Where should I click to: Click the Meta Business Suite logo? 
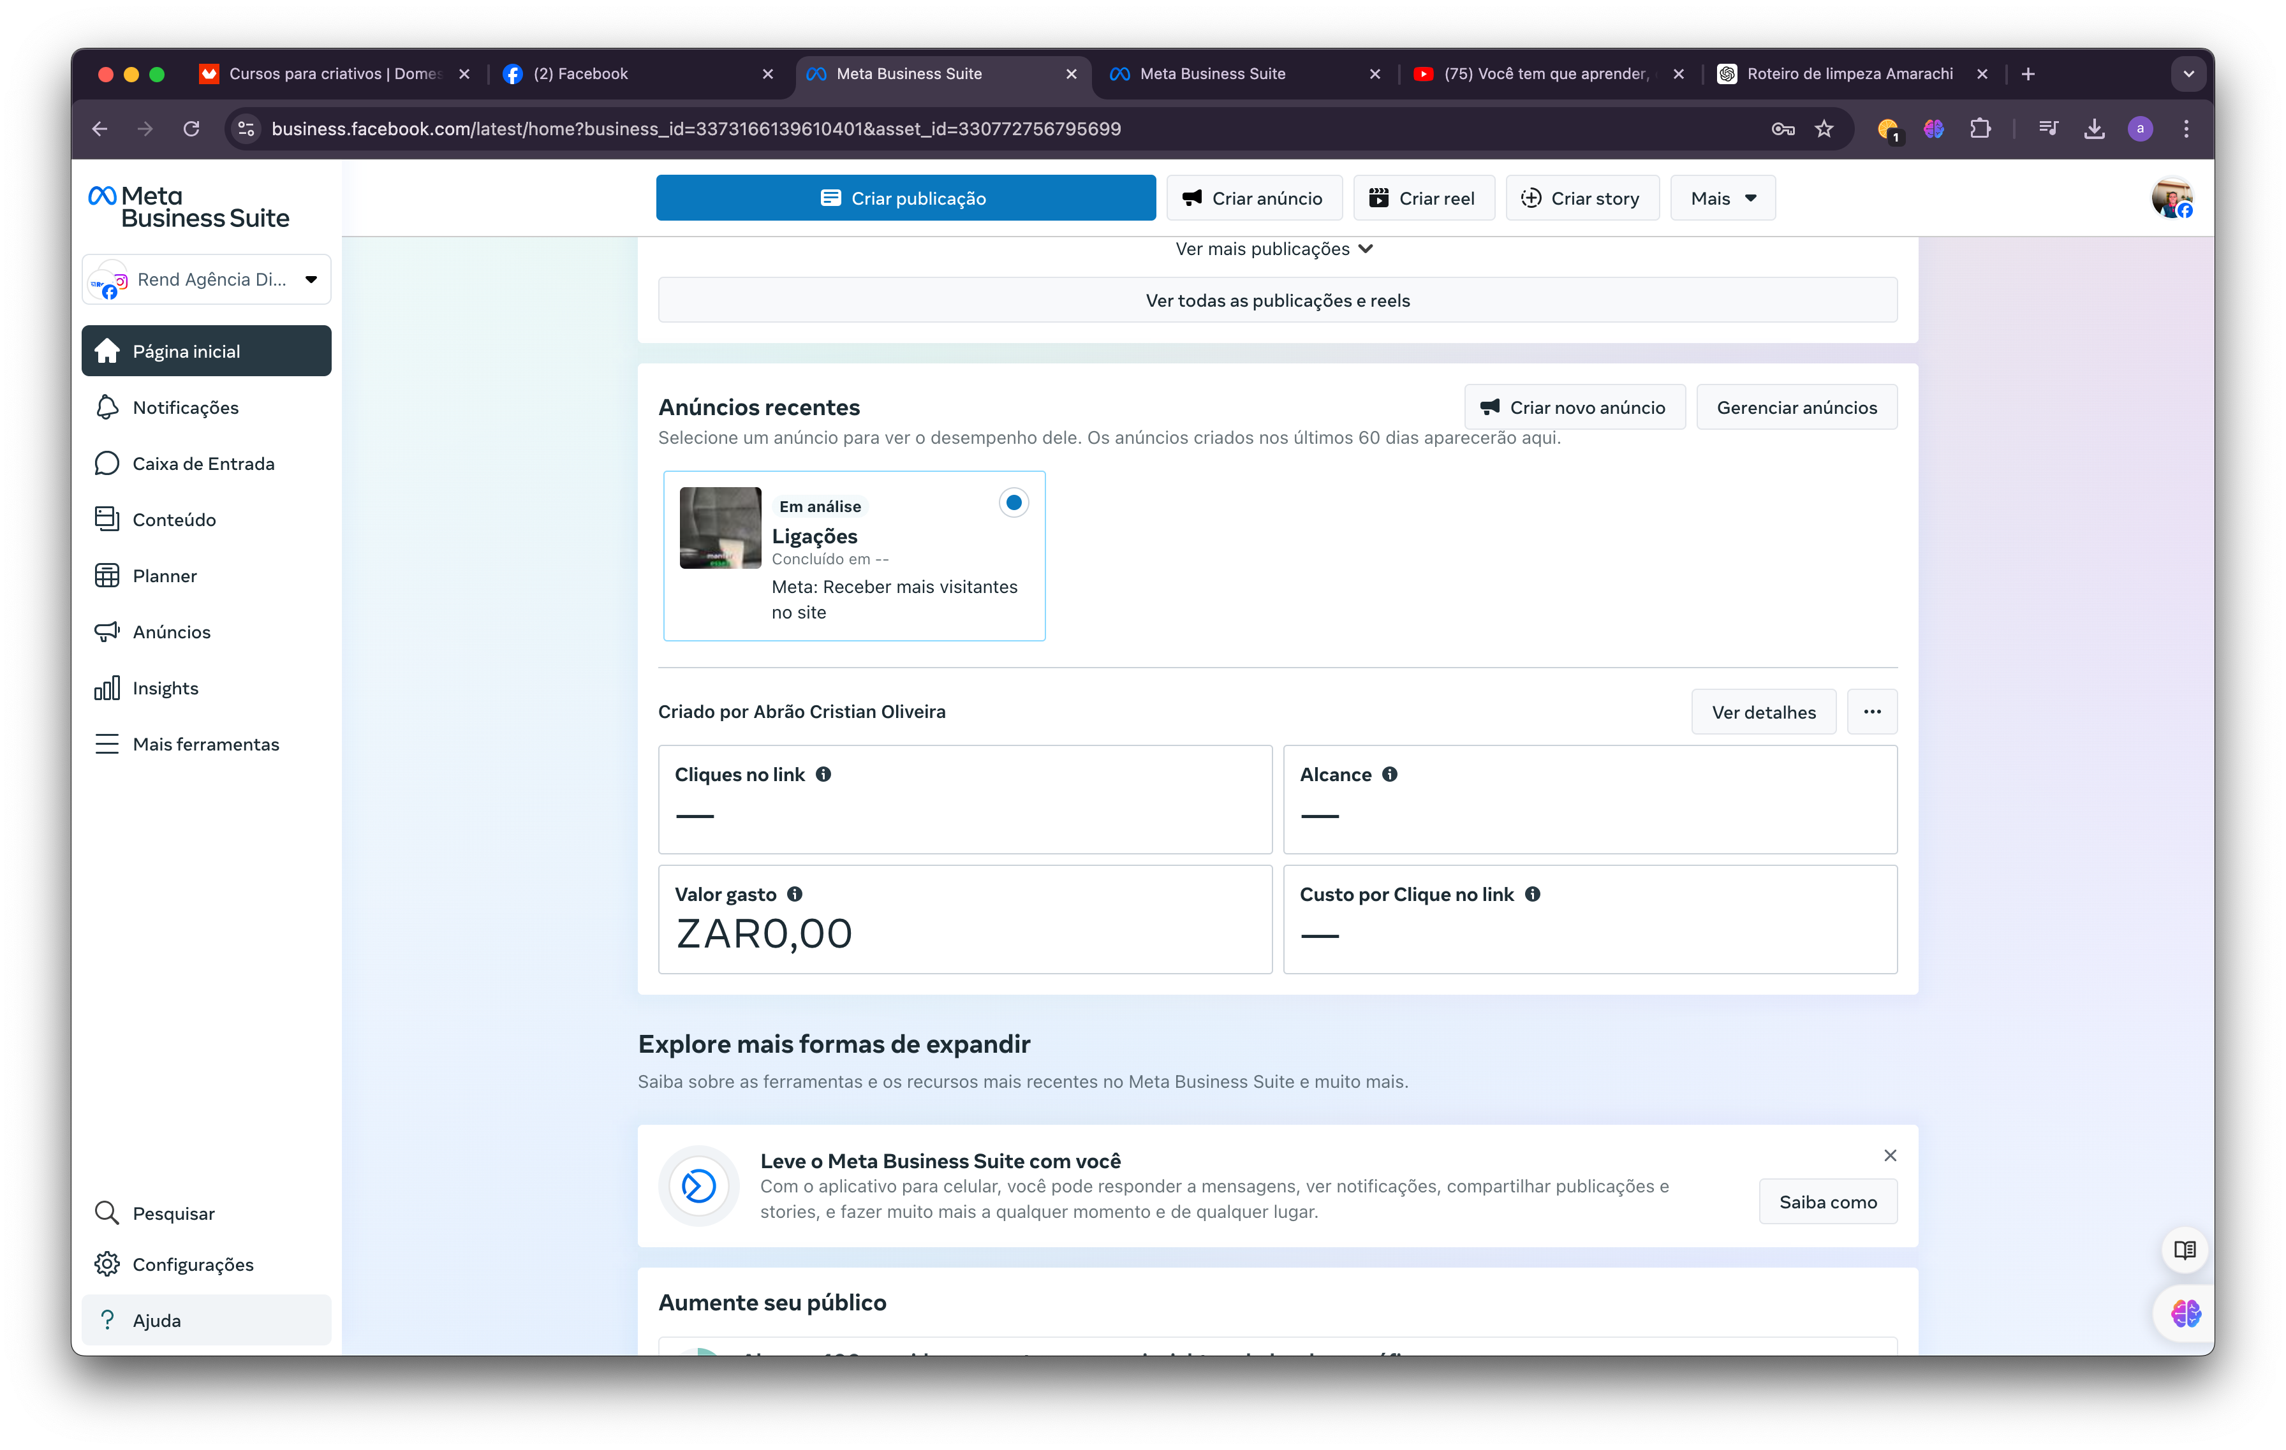click(x=189, y=207)
